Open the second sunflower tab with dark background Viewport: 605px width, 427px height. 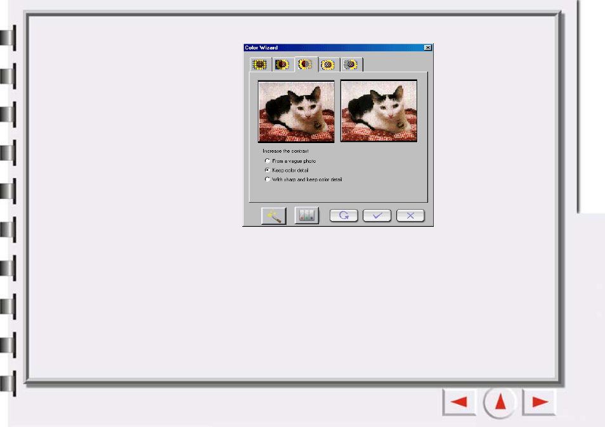coord(282,65)
